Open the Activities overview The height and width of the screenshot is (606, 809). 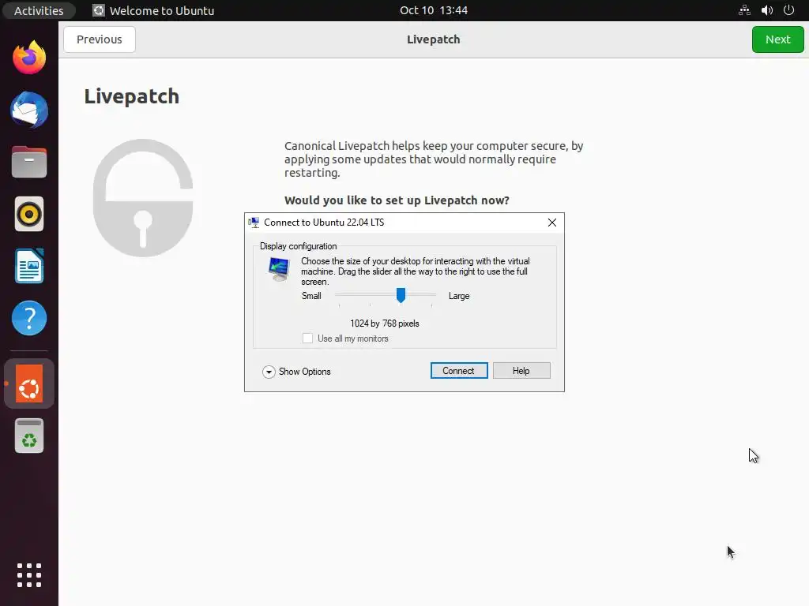pyautogui.click(x=39, y=10)
